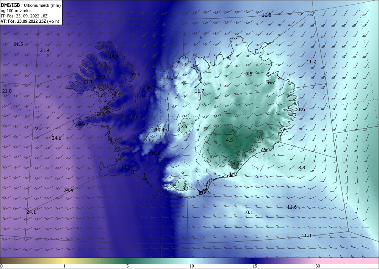The height and width of the screenshot is (269, 379).
Task: Click the title 'DMI/IGB : Úrkomumætti (mm)'
Action: click(x=31, y=5)
